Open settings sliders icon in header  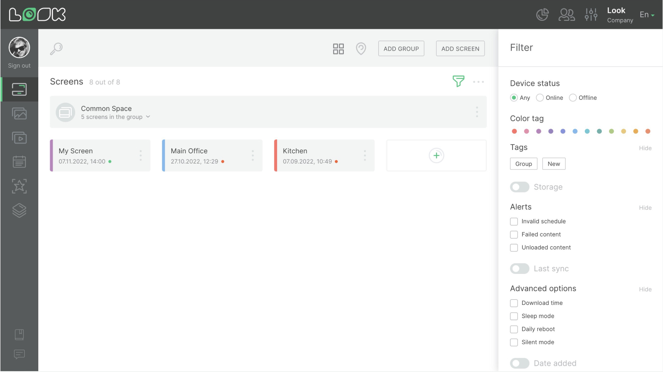tap(591, 15)
